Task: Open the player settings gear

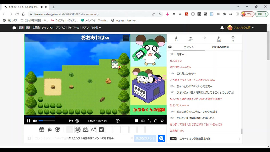Action: [x=162, y=121]
